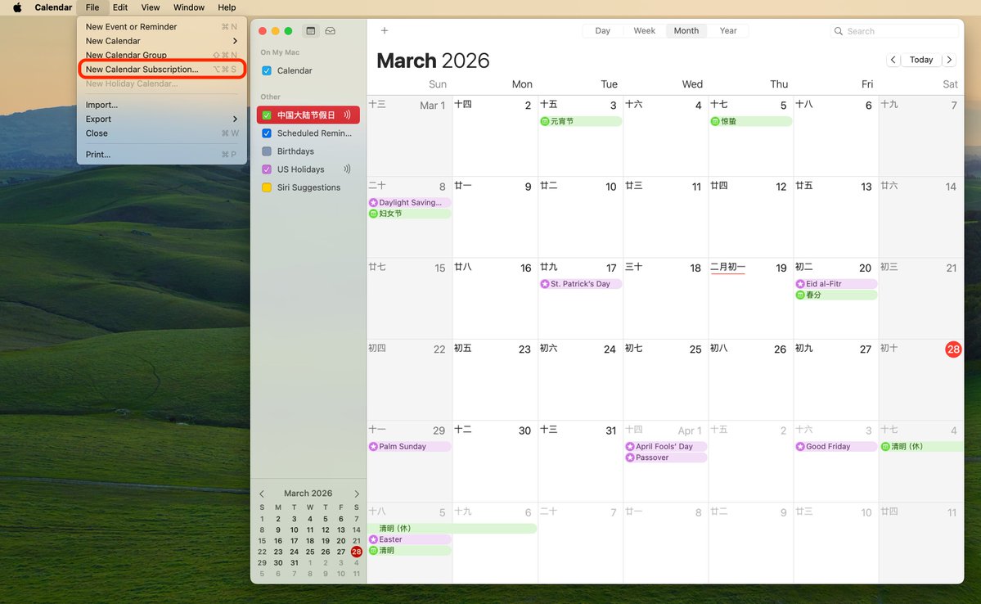This screenshot has width=981, height=604.
Task: Toggle the Scheduled Reminders checkbox
Action: coord(267,133)
